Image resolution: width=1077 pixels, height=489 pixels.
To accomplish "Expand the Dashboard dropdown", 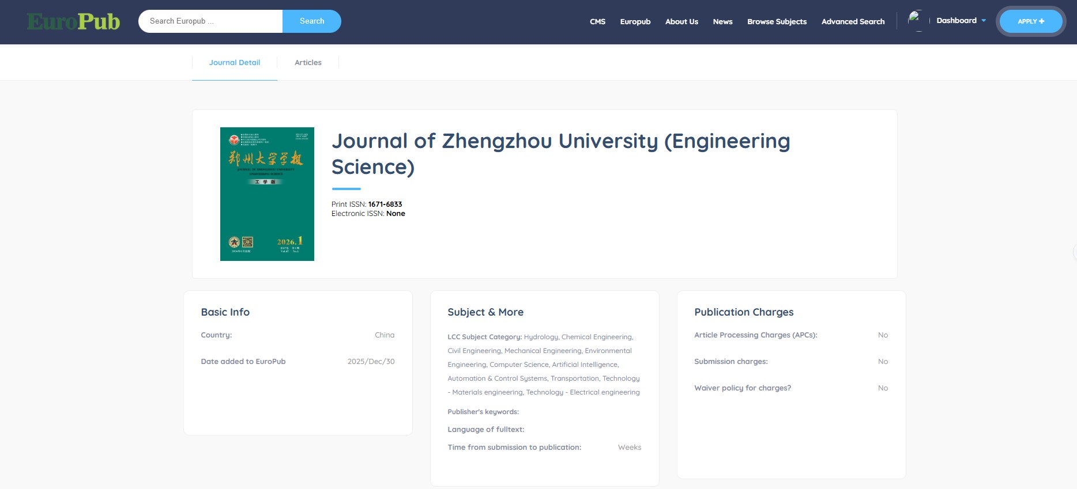I will 961,21.
